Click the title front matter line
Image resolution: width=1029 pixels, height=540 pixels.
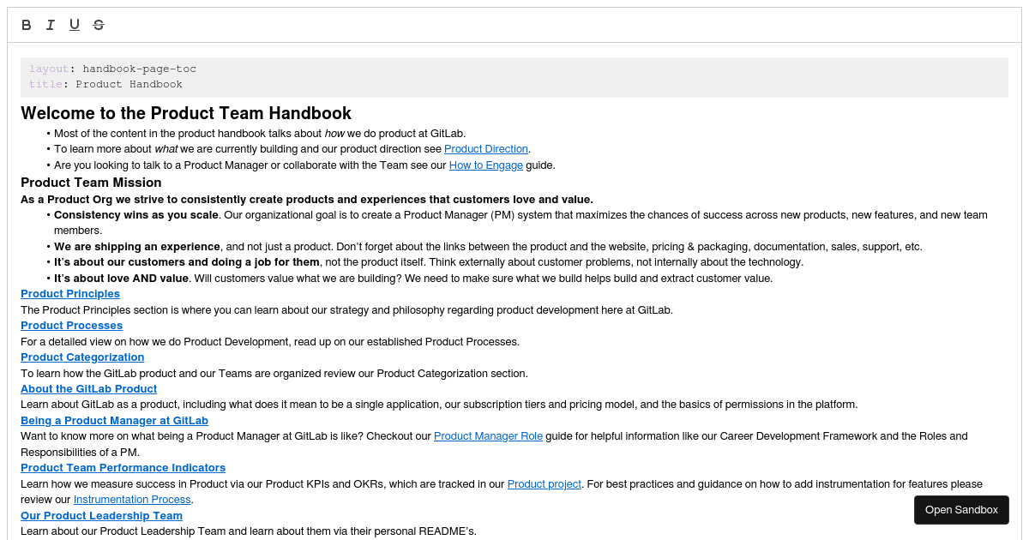[106, 84]
